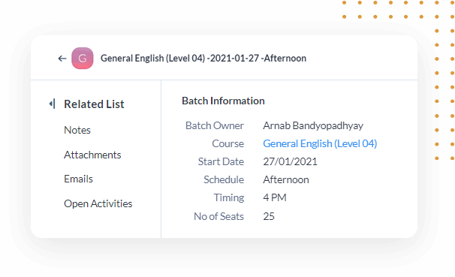This screenshot has width=455, height=277.
Task: Click the batch title in the header
Action: (x=203, y=59)
